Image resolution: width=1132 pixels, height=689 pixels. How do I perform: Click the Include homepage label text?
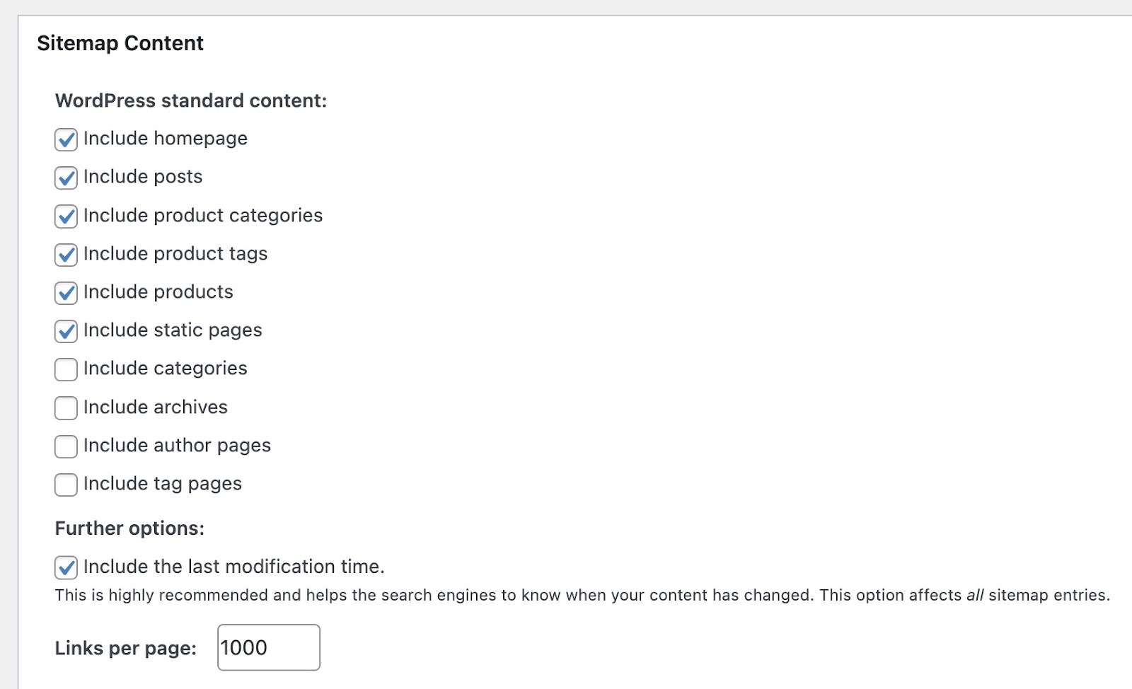tap(166, 139)
